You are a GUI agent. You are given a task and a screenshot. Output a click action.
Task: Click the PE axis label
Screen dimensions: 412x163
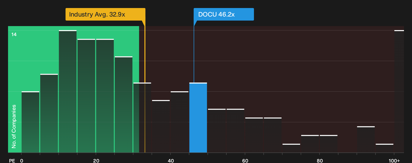12,161
